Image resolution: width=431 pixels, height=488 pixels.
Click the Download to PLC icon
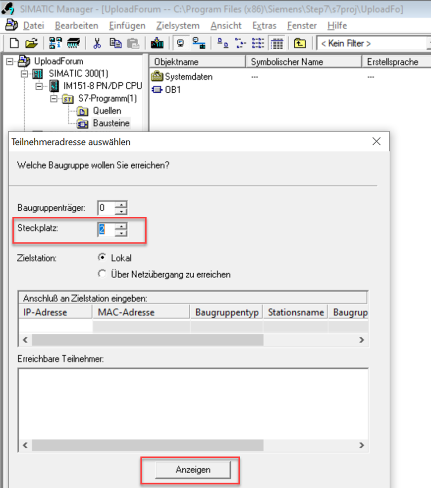(x=157, y=43)
